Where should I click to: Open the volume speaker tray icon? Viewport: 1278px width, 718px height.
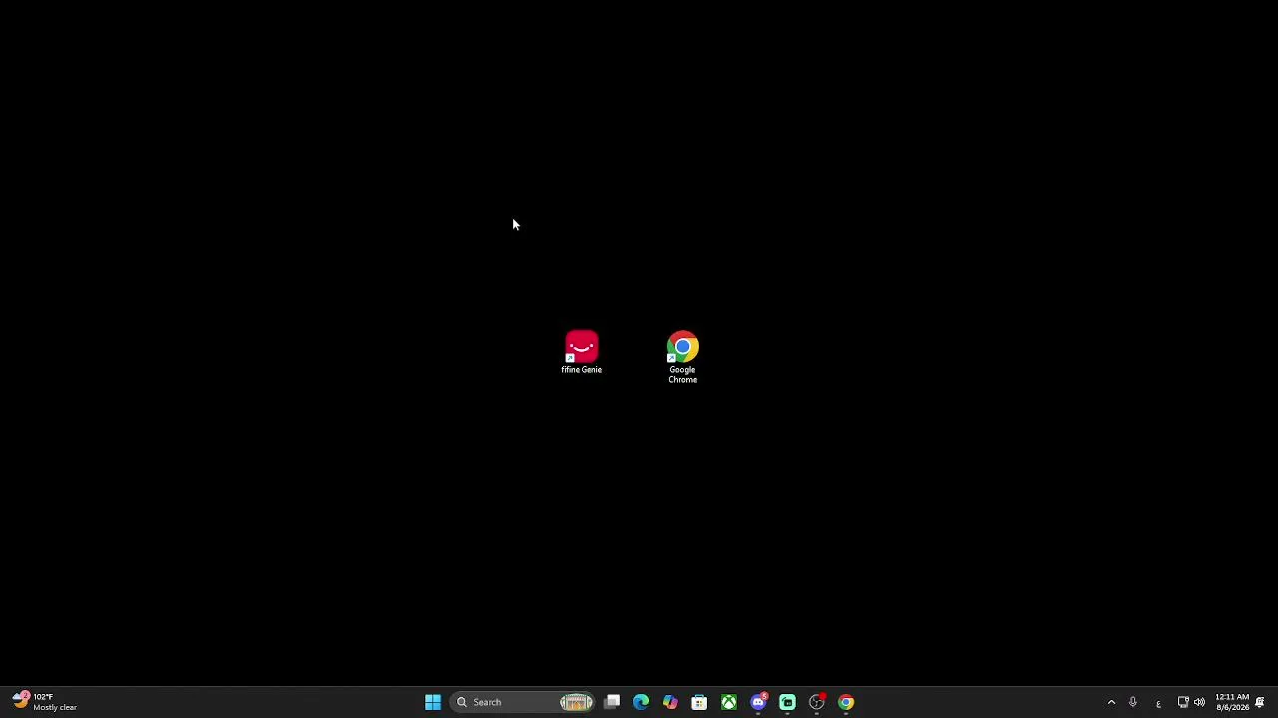pyautogui.click(x=1199, y=702)
